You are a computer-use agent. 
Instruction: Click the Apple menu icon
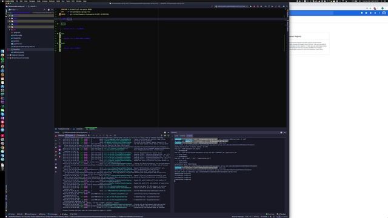(x=2, y=1)
